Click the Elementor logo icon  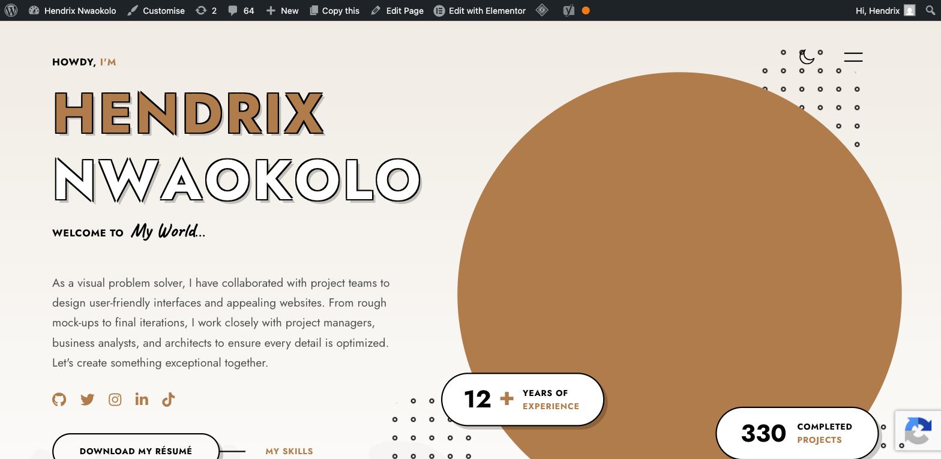(439, 10)
